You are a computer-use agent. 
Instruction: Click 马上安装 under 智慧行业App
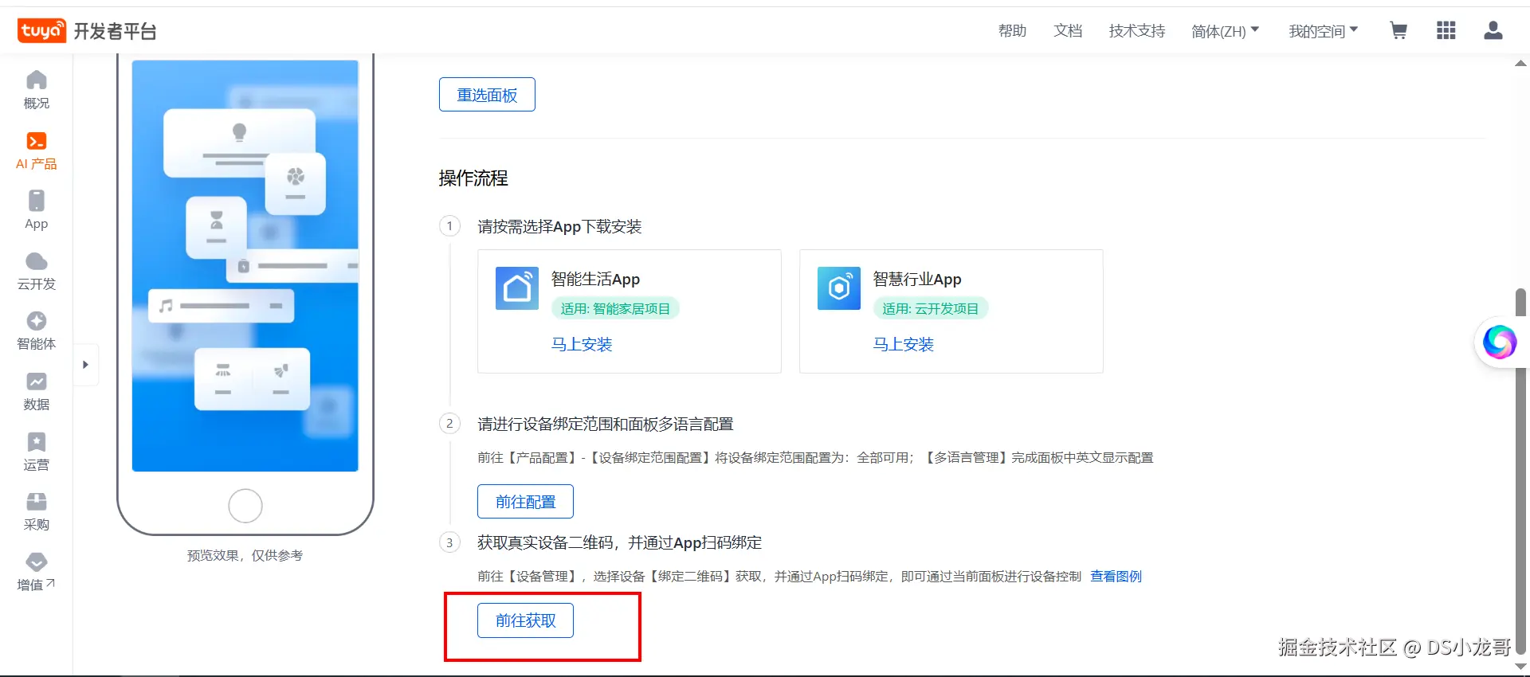pyautogui.click(x=904, y=344)
